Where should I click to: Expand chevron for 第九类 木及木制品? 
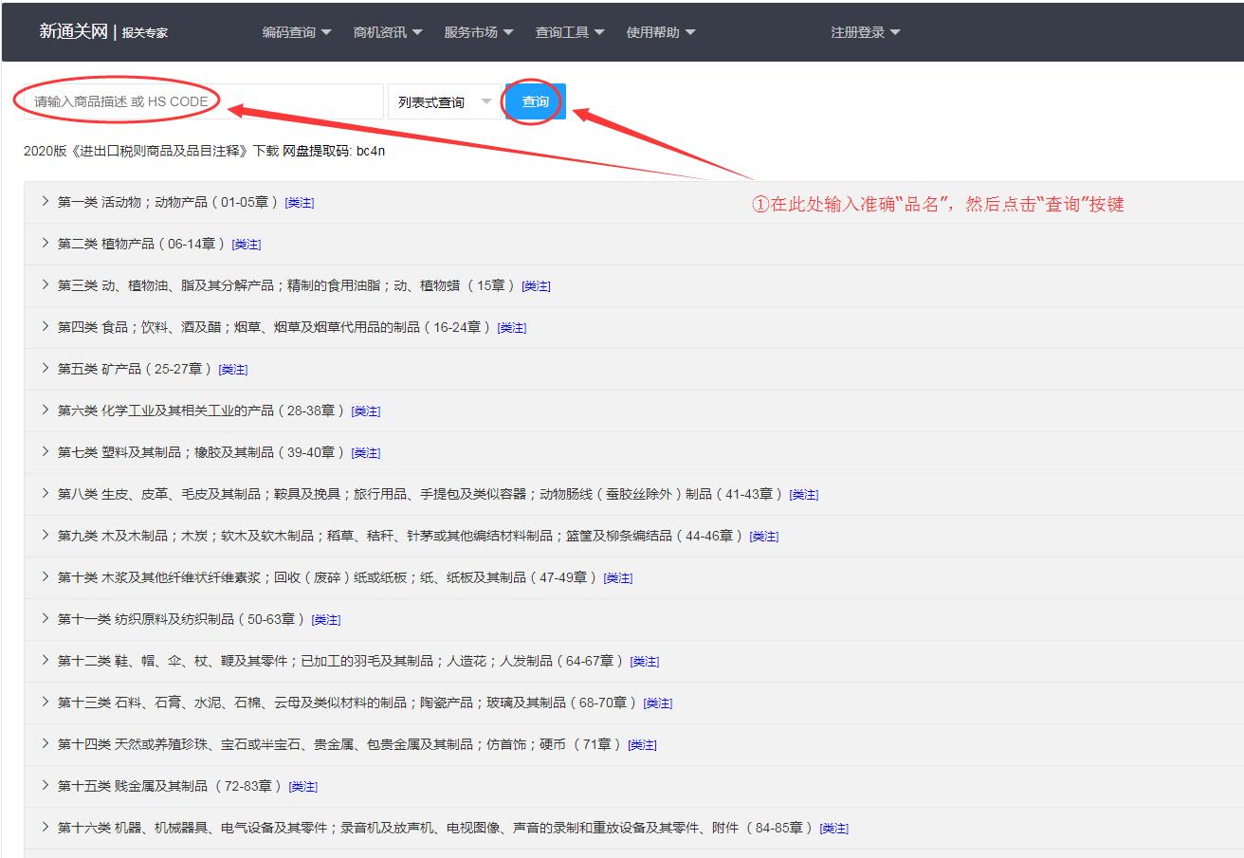point(45,535)
